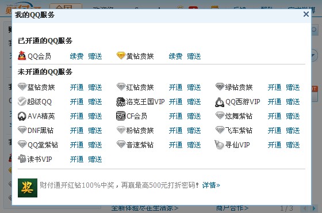Activate AVA精英 via 开通 link
The height and width of the screenshot is (213, 322).
click(x=76, y=116)
